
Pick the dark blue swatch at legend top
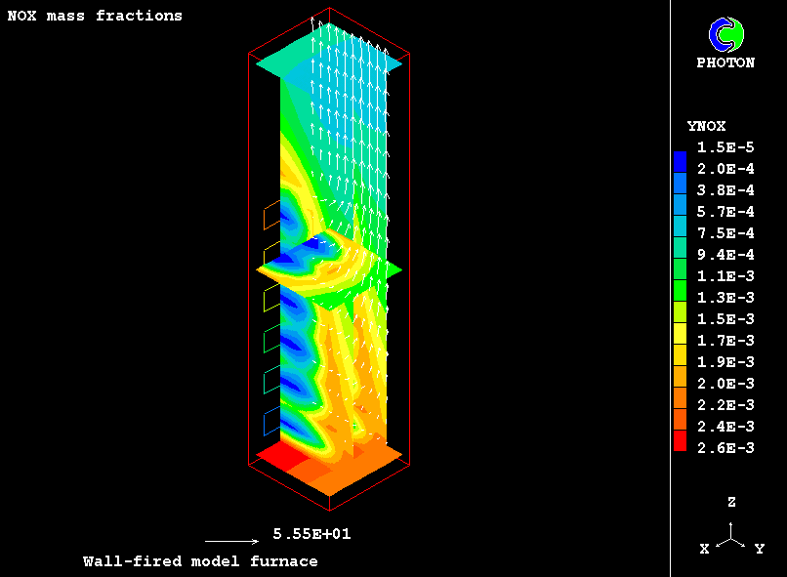pos(680,158)
